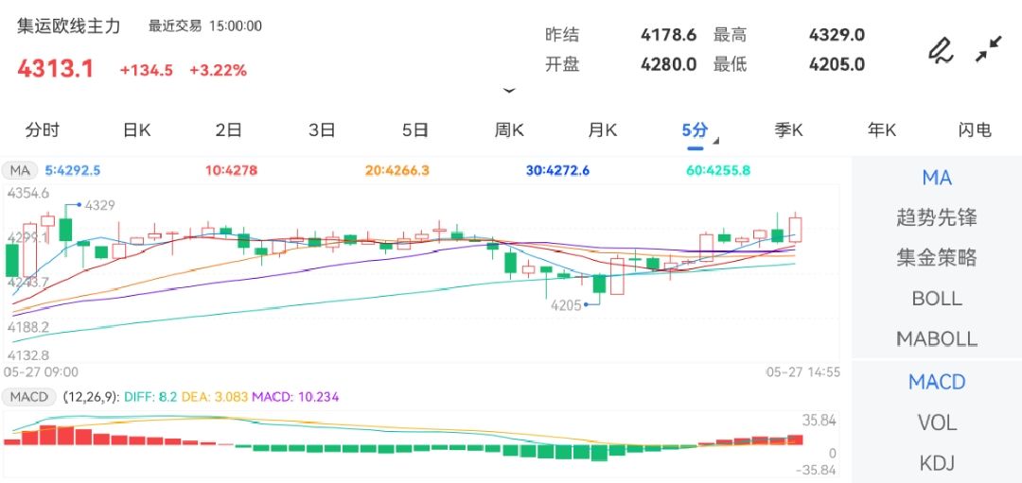The height and width of the screenshot is (483, 1022).
Task: Select MABOLL indicator
Action: (x=937, y=339)
